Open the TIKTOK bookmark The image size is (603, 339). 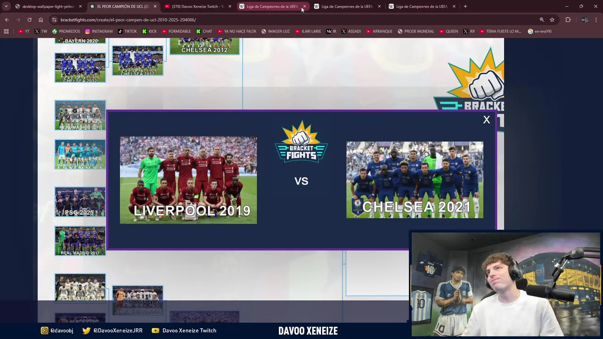click(x=127, y=32)
